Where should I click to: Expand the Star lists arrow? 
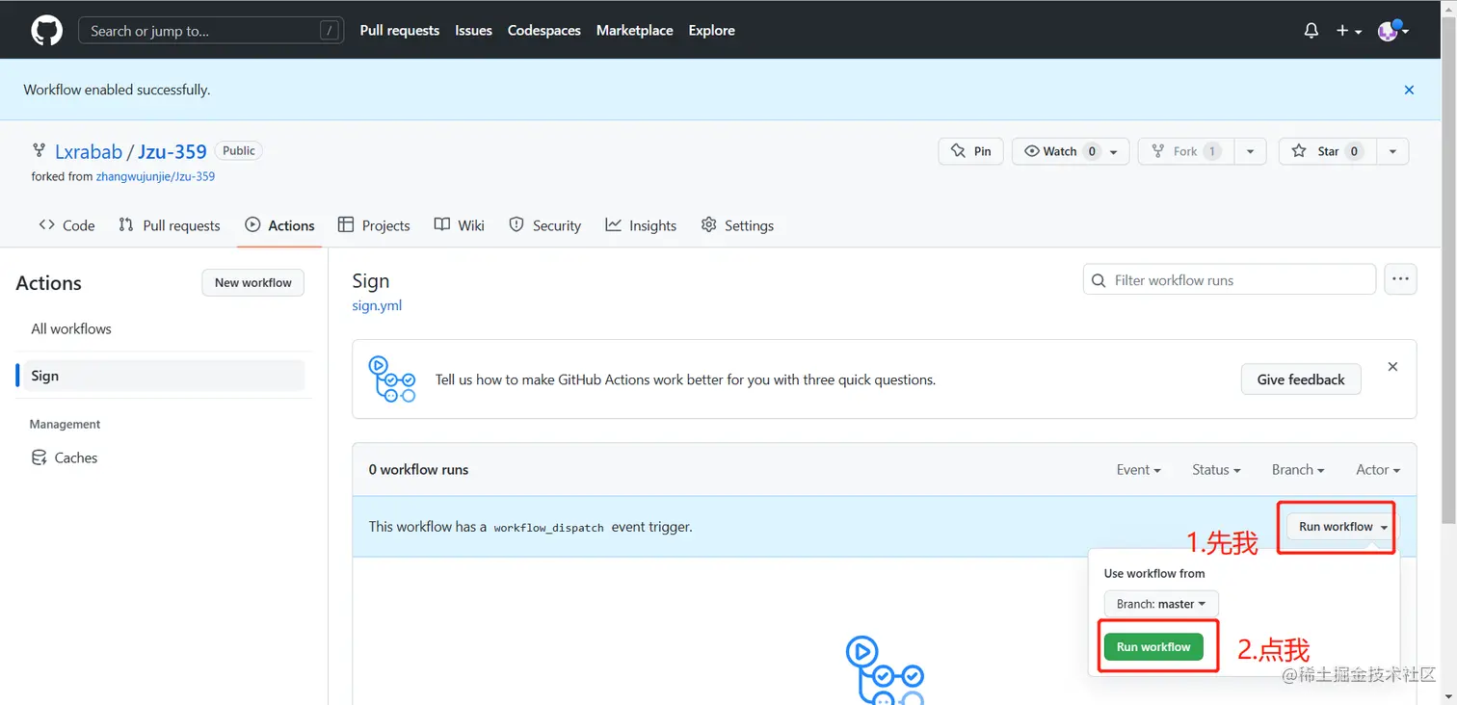click(x=1392, y=151)
